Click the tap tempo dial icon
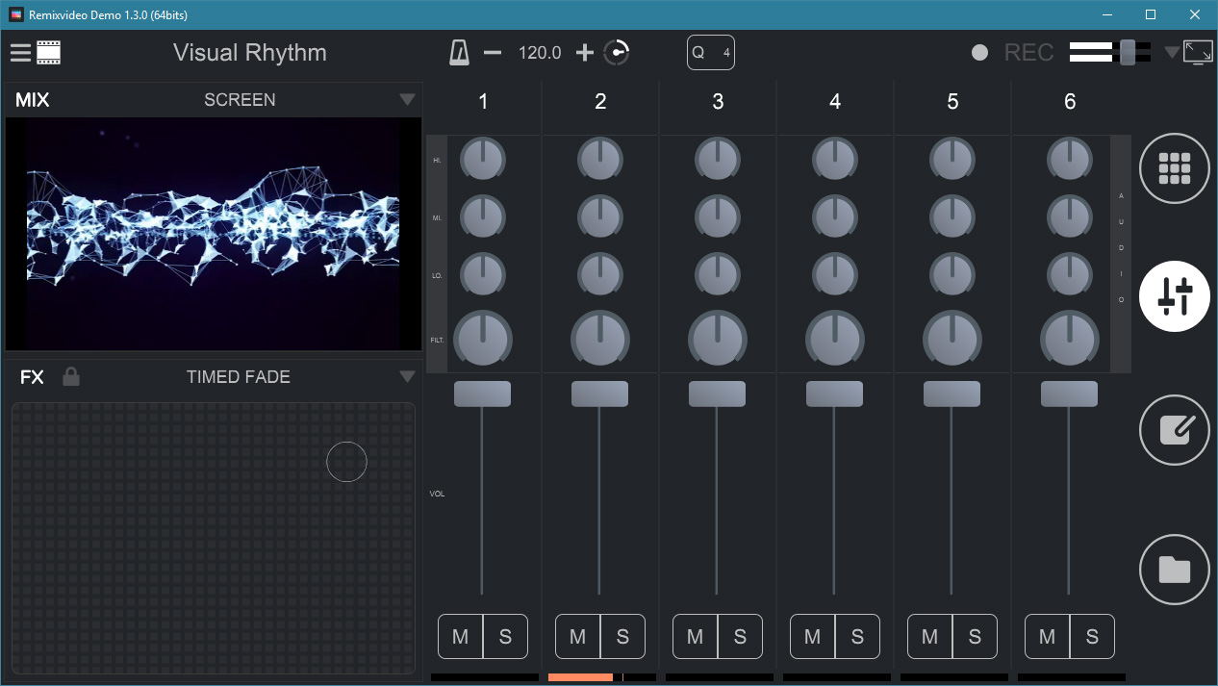1218x686 pixels. [x=617, y=53]
